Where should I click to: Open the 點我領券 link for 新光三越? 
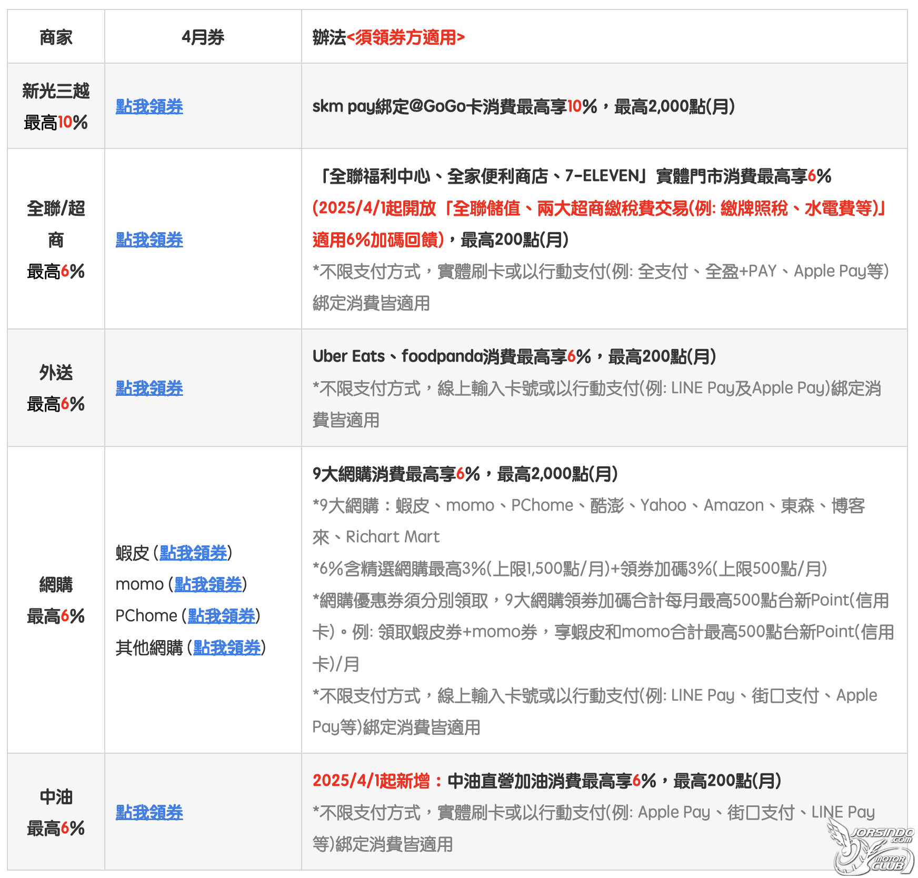tap(149, 106)
